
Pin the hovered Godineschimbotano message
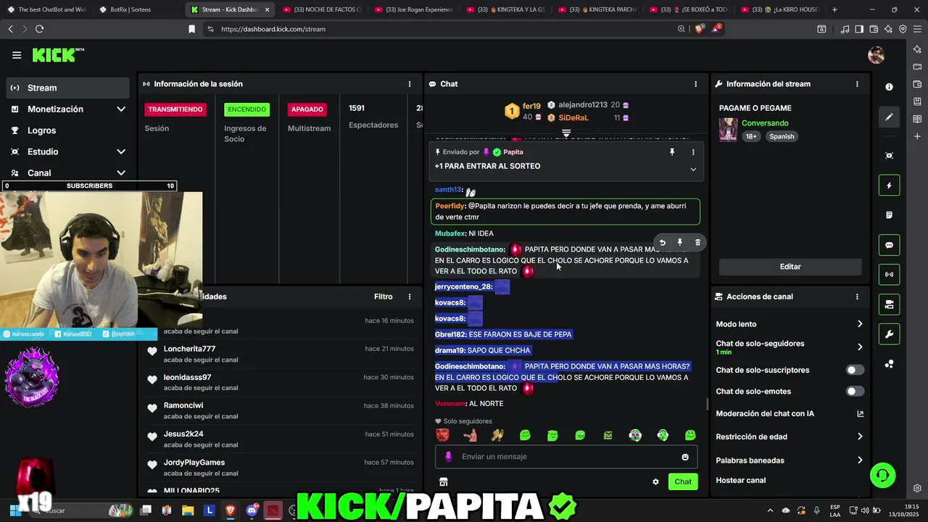(x=679, y=243)
